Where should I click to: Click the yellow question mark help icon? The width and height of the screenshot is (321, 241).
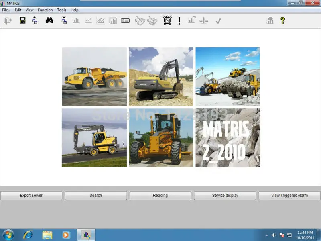point(282,20)
